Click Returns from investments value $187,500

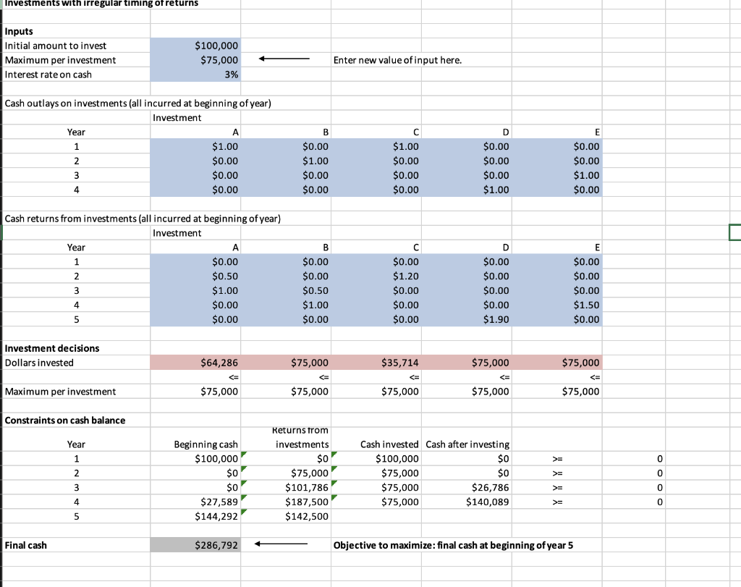(286, 502)
